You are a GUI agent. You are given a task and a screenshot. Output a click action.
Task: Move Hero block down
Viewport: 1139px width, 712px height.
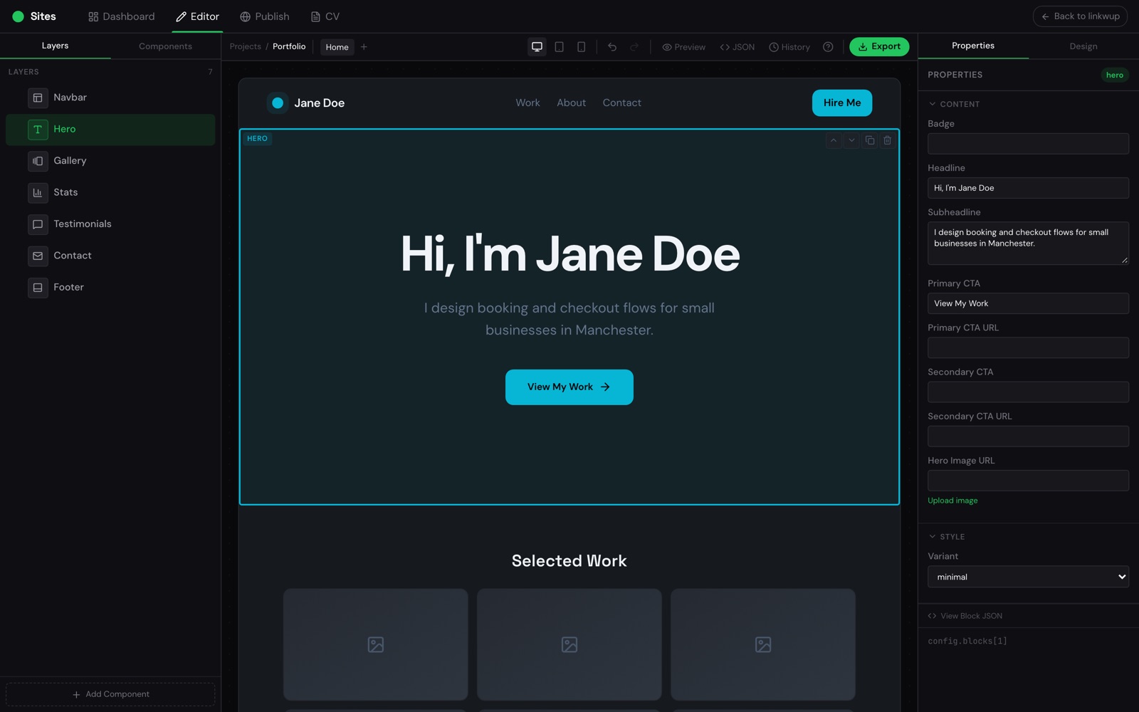click(x=851, y=140)
